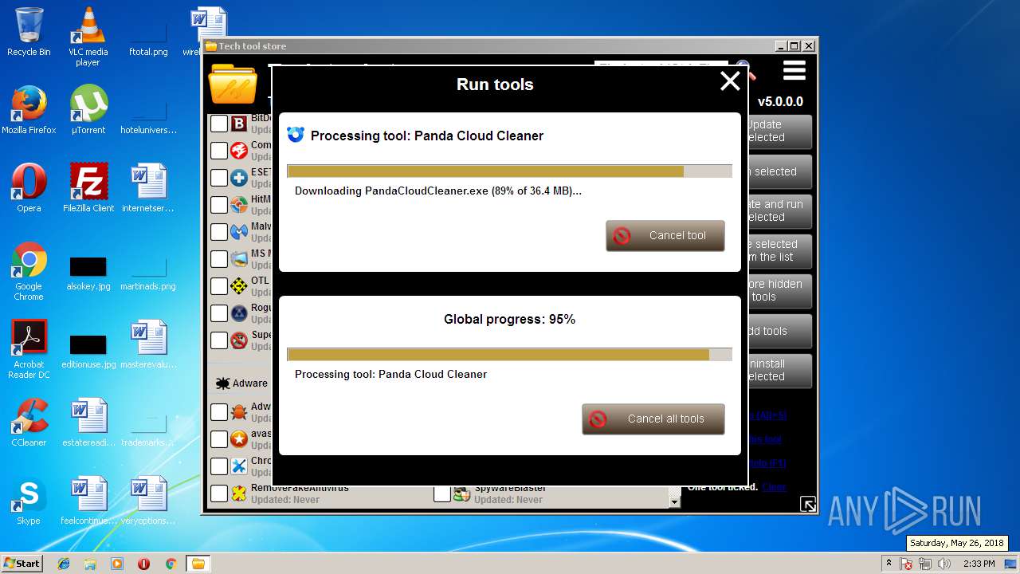Open Mozilla Firefox desktop shortcut

(29, 109)
